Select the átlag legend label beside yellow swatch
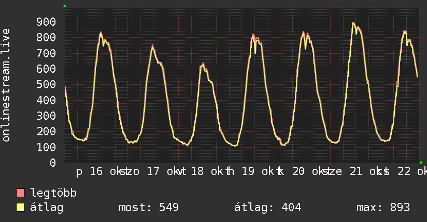This screenshot has width=427, height=222. click(x=47, y=208)
